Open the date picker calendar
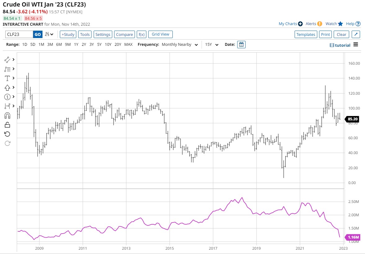 [x=241, y=44]
